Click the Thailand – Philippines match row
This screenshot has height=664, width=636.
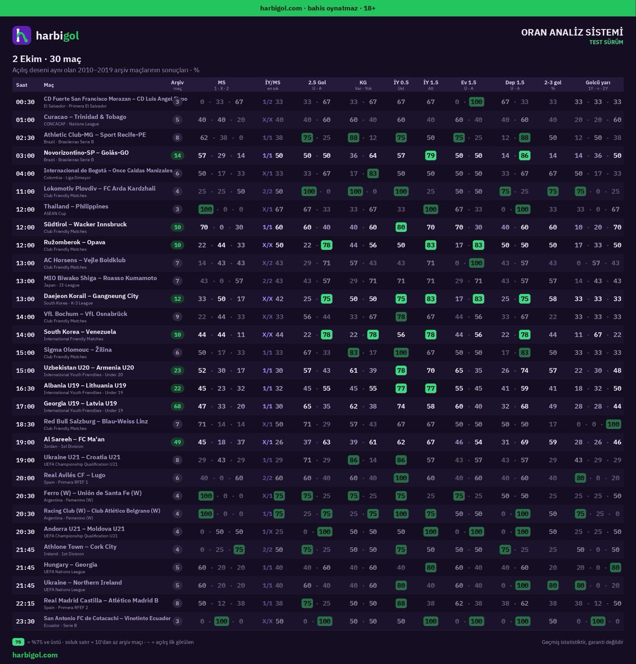pyautogui.click(x=317, y=209)
